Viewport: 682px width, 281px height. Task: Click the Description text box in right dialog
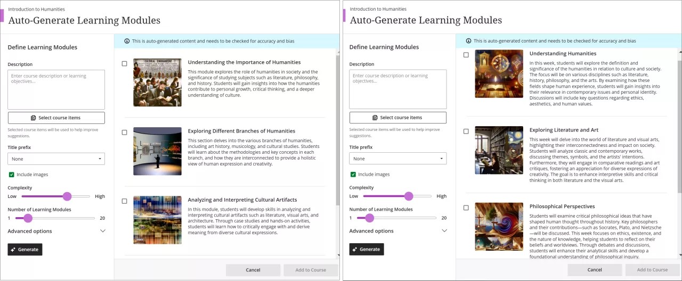coord(397,89)
